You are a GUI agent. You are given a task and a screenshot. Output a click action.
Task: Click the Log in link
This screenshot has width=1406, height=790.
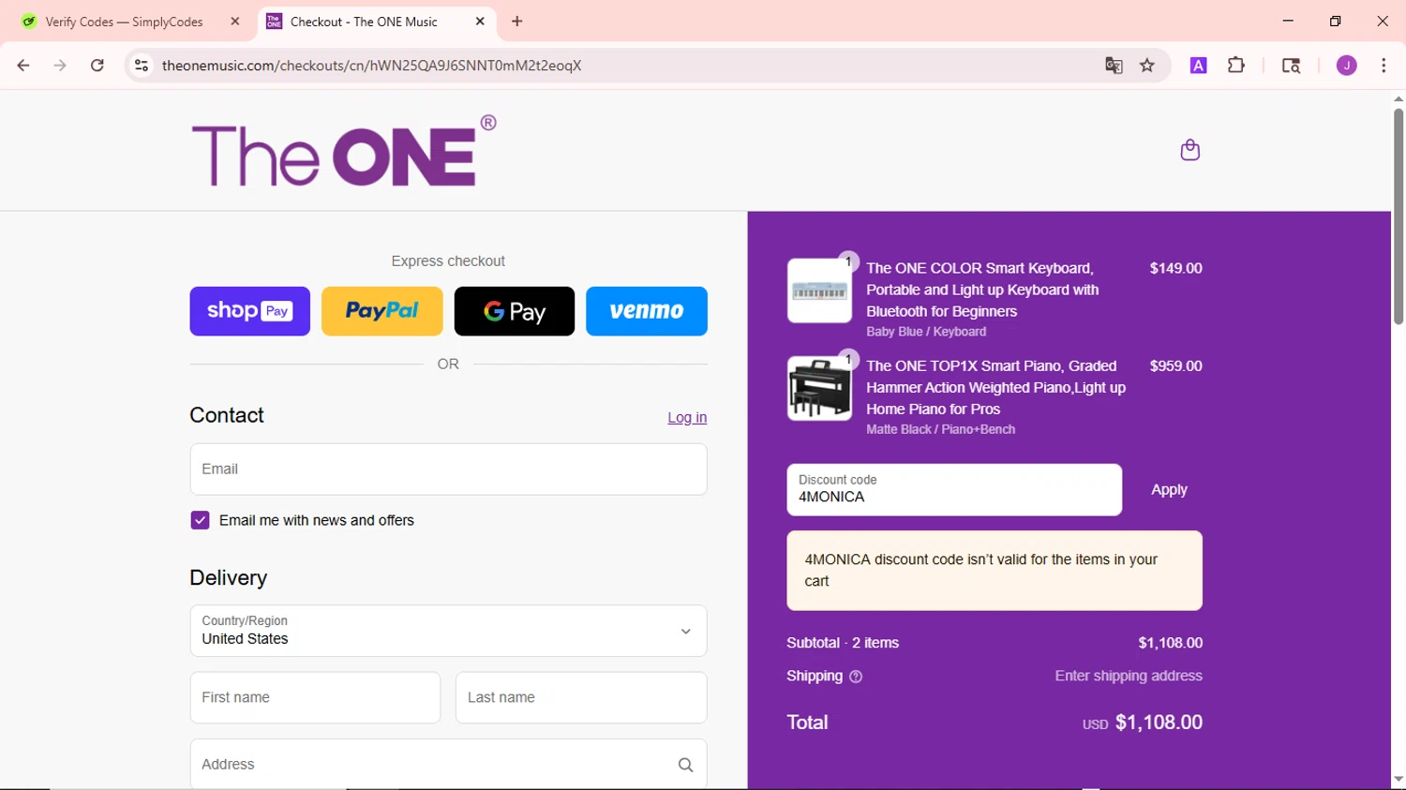click(687, 418)
